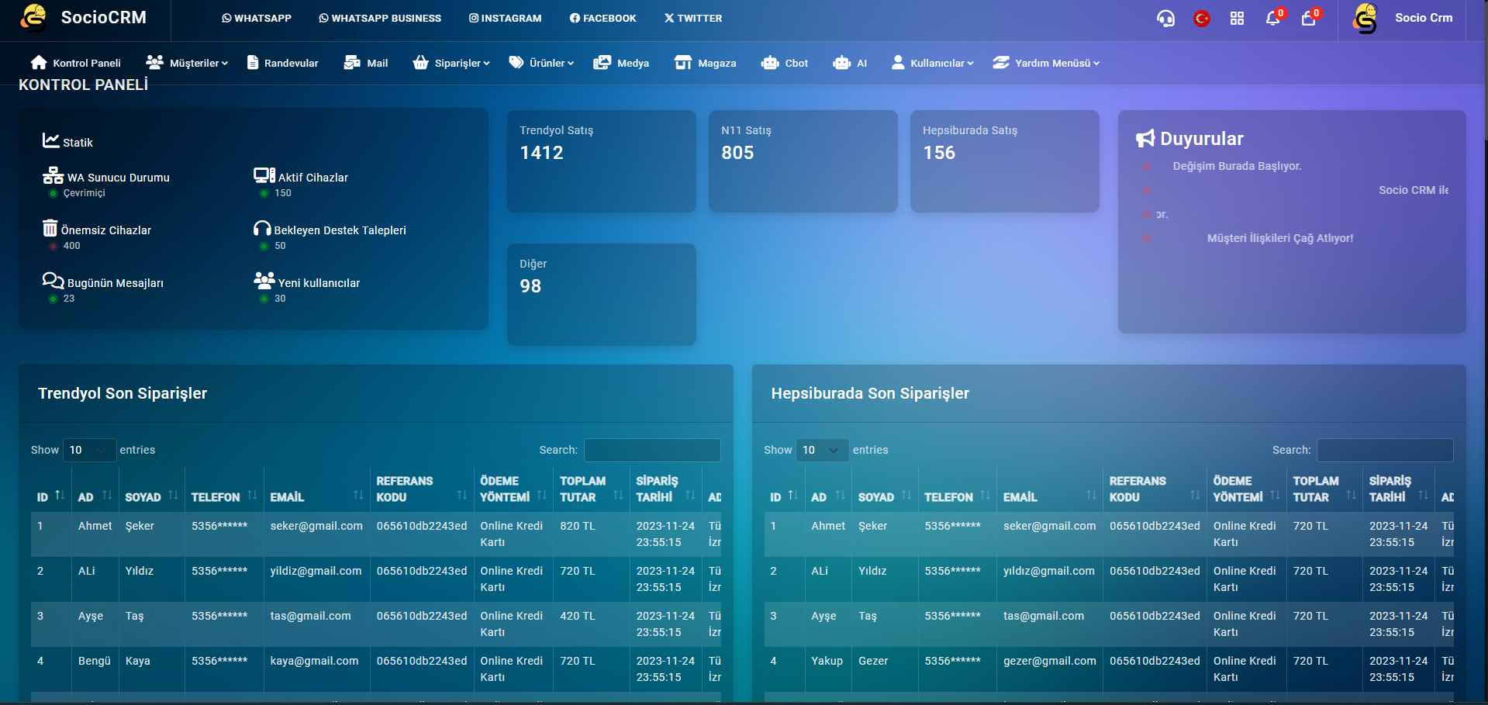Viewport: 1488px width, 705px height.
Task: Click the AI robot icon
Action: 841,63
